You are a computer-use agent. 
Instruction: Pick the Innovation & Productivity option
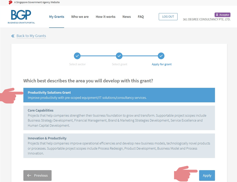[x=119, y=146]
